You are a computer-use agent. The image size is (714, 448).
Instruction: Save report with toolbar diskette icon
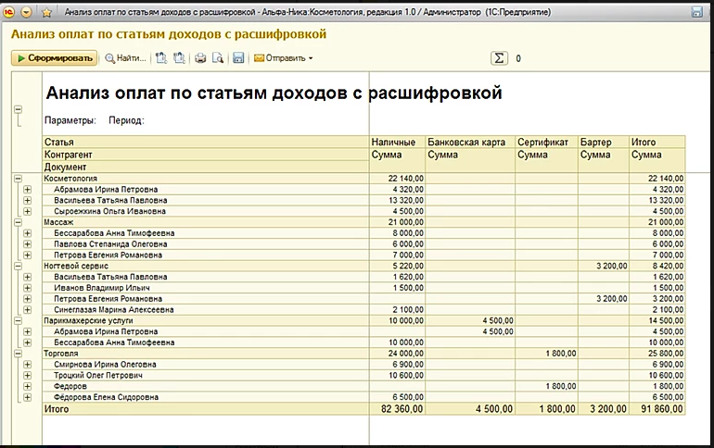coord(238,58)
